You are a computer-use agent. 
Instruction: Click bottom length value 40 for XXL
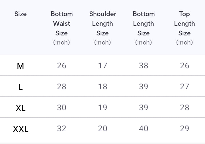pyautogui.click(x=143, y=128)
